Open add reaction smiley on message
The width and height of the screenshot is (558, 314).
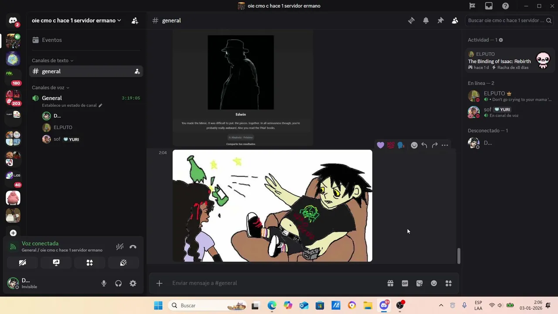click(x=414, y=145)
